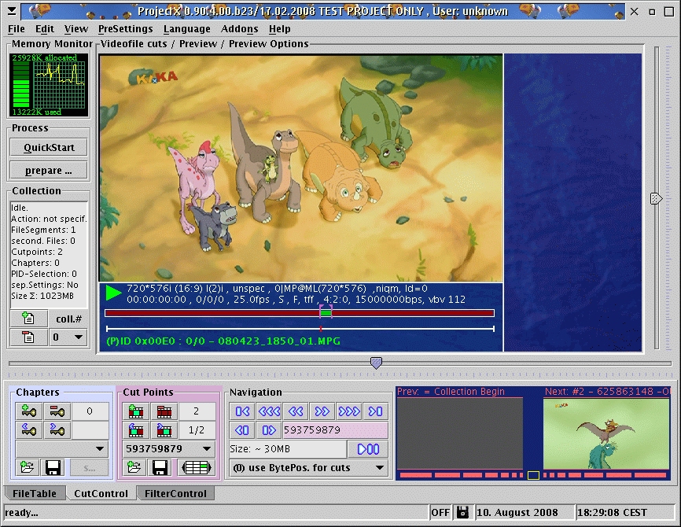
Task: Click the horizontal position slider handle
Action: click(376, 363)
